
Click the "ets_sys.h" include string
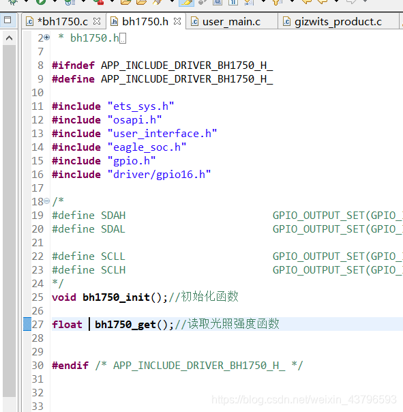[141, 106]
